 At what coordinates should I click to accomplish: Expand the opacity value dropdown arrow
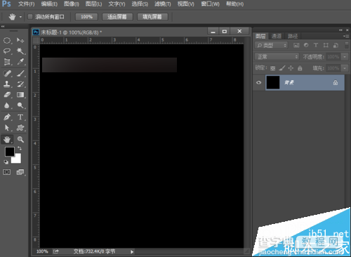coord(345,57)
